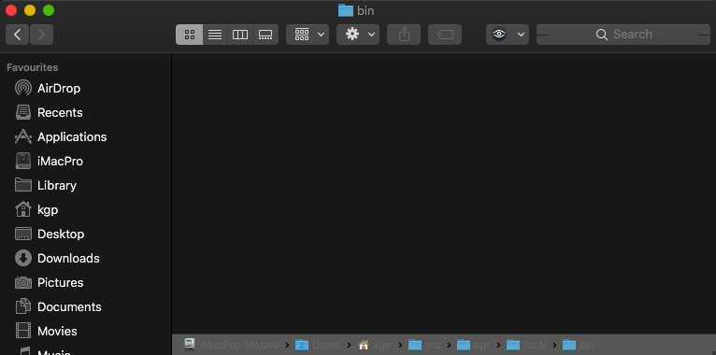Go forward in folder history
This screenshot has width=716, height=355.
[x=41, y=35]
